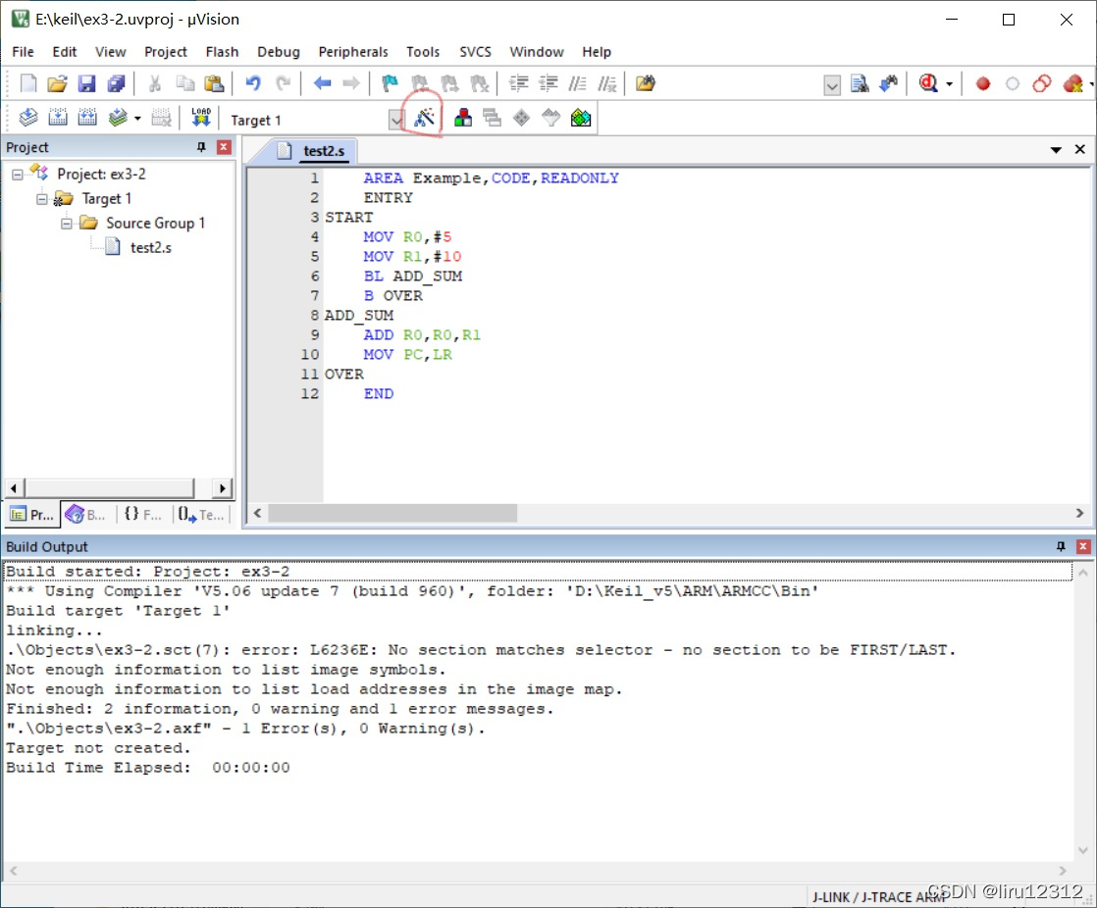
Task: Close the Build Output panel
Action: [x=1083, y=546]
